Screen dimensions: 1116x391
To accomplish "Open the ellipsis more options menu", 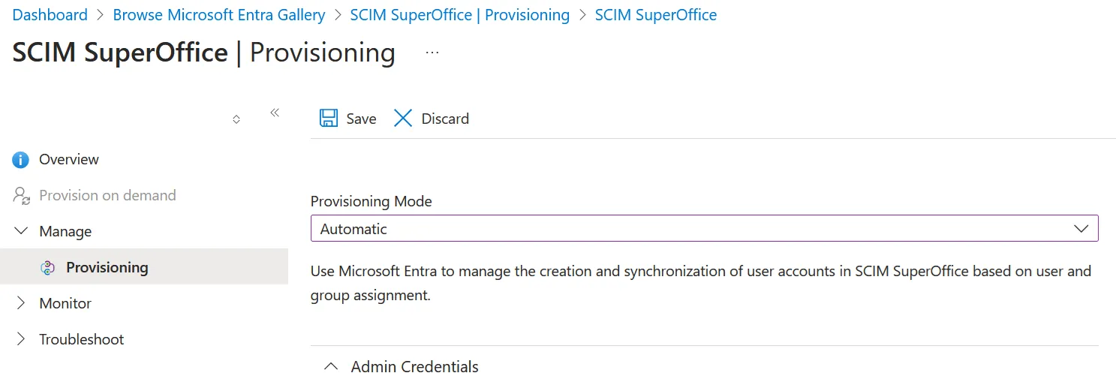I will point(432,53).
